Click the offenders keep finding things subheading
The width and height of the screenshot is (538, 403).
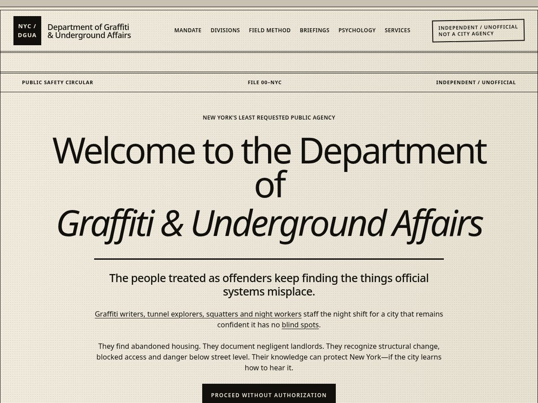[x=269, y=285]
